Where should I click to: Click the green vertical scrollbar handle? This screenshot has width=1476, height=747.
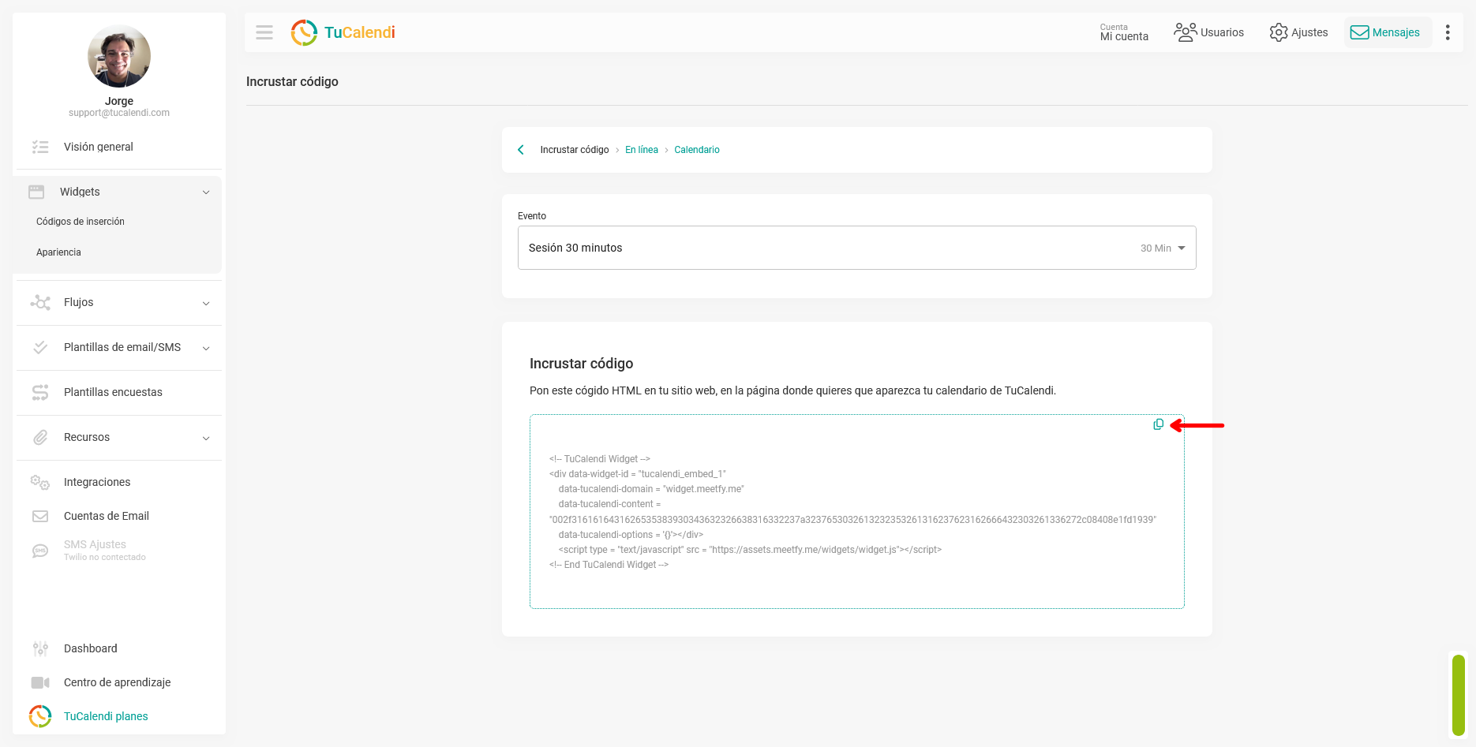point(1459,695)
